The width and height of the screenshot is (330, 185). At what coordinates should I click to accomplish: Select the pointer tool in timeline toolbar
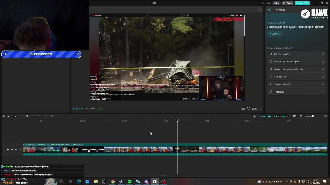tap(4, 116)
